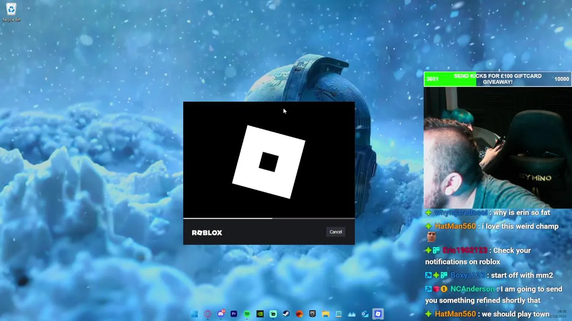
Task: Open the pink circular browser taskbar icon
Action: 208,314
